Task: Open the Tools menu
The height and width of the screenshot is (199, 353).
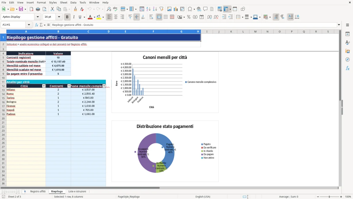Action: (83, 2)
